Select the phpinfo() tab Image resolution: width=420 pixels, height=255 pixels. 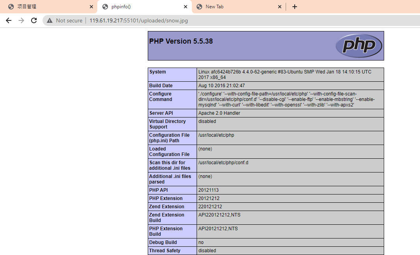[x=145, y=7]
